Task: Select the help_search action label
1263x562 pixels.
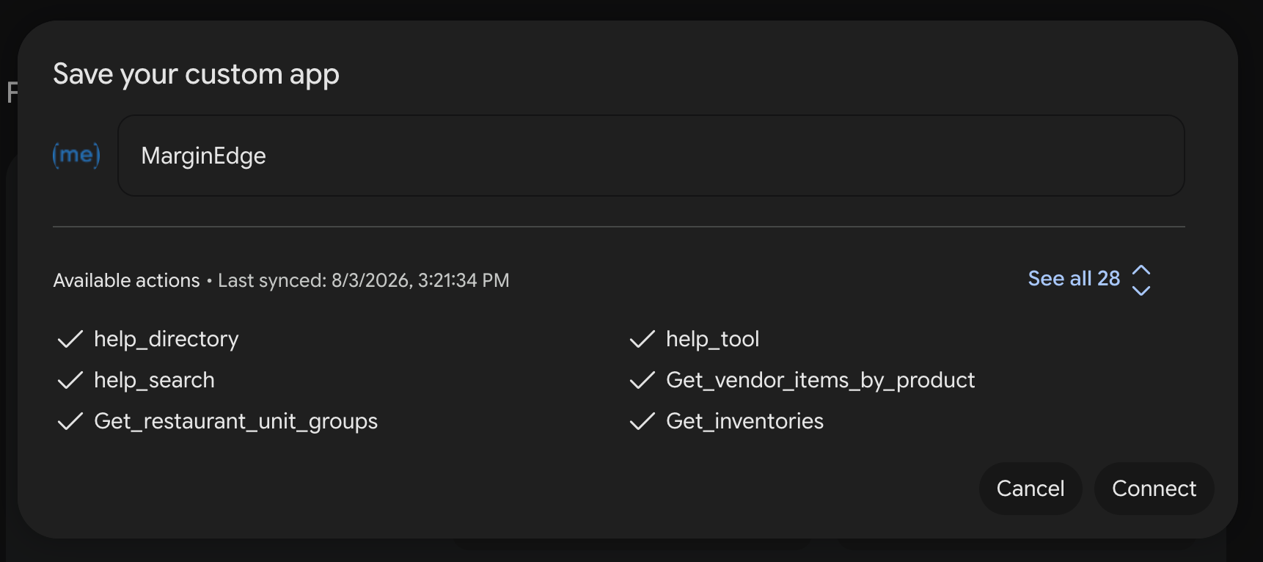Action: pos(154,380)
